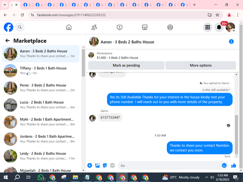Open Tiffany 3 Beds 1 Bath House chat
Image resolution: width=243 pixels, height=182 pixels.
pos(41,71)
